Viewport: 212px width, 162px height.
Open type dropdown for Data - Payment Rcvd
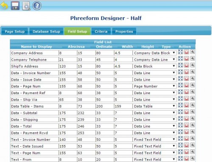[155, 133]
